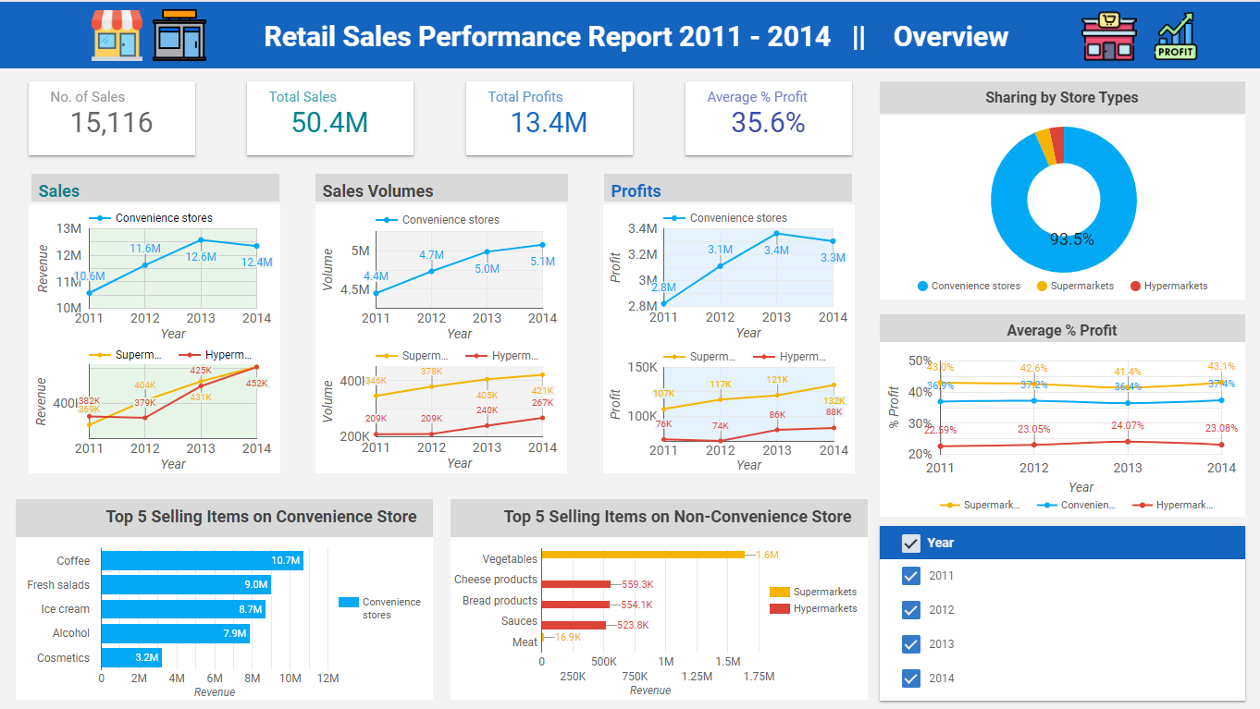Image resolution: width=1260 pixels, height=709 pixels.
Task: Select the Convenience stores legend marker on Sales chart
Action: point(102,217)
